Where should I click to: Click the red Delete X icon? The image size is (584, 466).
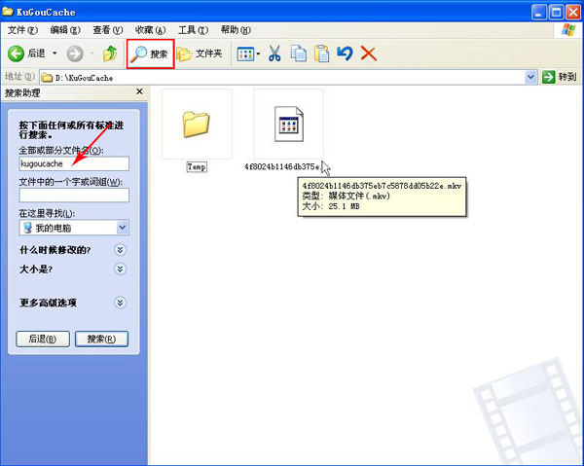click(x=368, y=54)
